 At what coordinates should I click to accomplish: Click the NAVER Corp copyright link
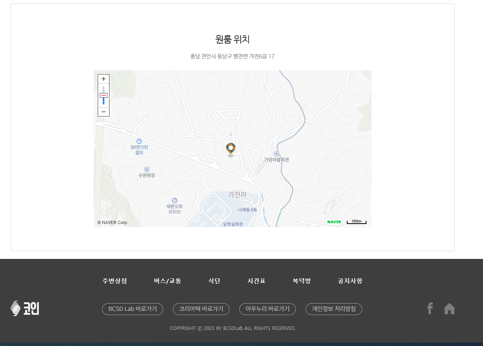(112, 222)
